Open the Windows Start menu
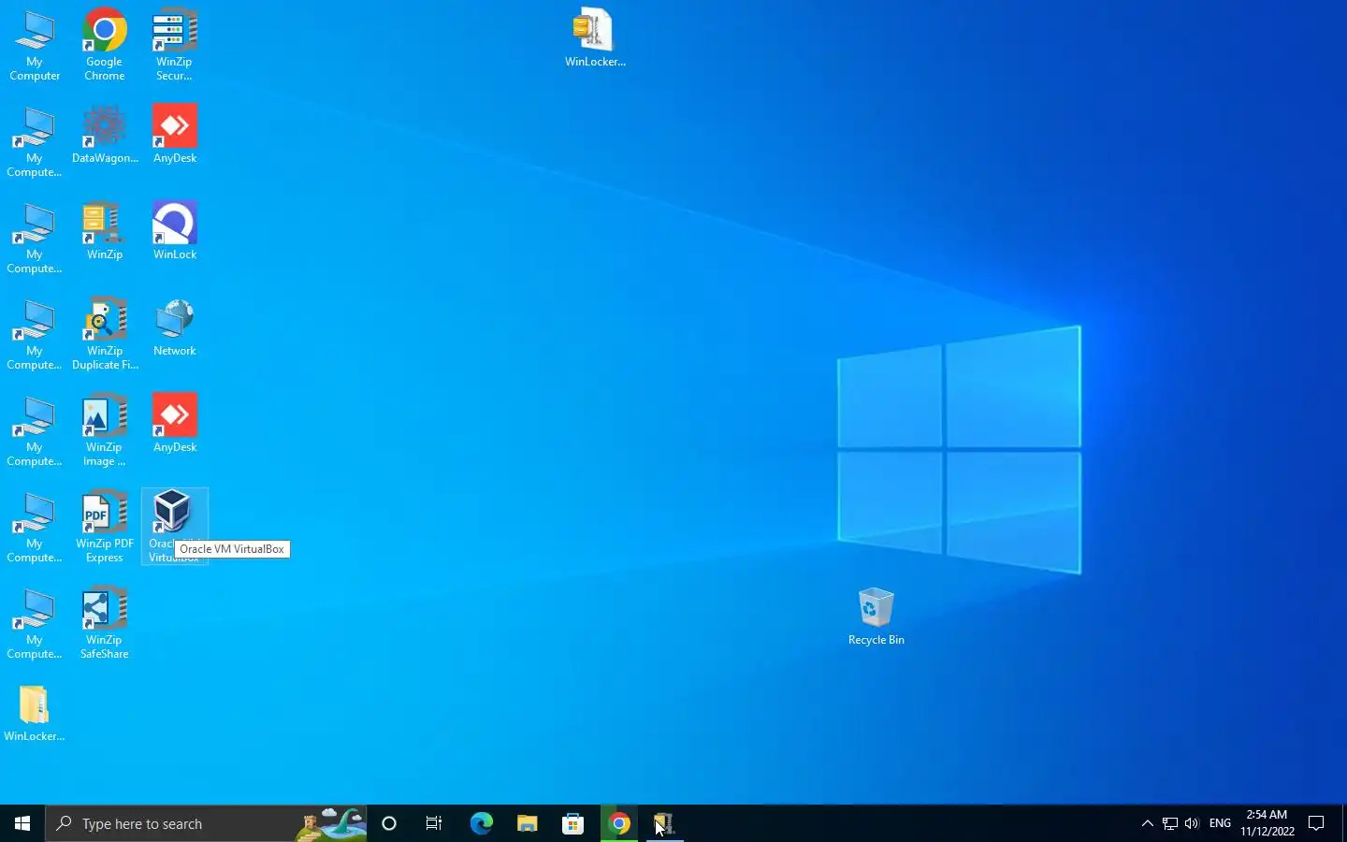The height and width of the screenshot is (842, 1347). [x=22, y=823]
